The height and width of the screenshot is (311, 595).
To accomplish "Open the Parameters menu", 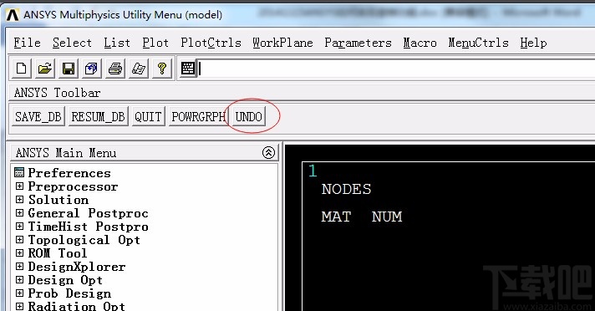I will 358,43.
